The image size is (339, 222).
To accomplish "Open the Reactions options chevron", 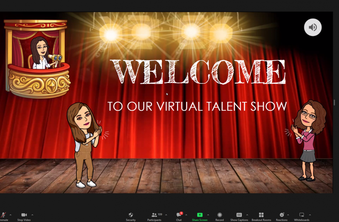I will [288, 214].
